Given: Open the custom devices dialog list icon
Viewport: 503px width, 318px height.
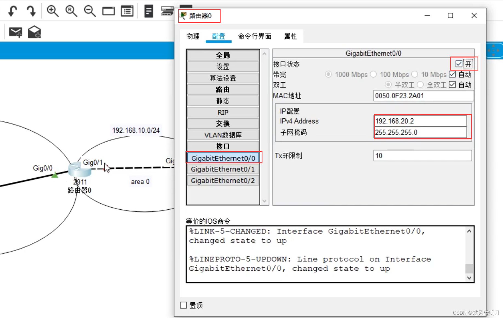Looking at the screenshot, I should (127, 11).
